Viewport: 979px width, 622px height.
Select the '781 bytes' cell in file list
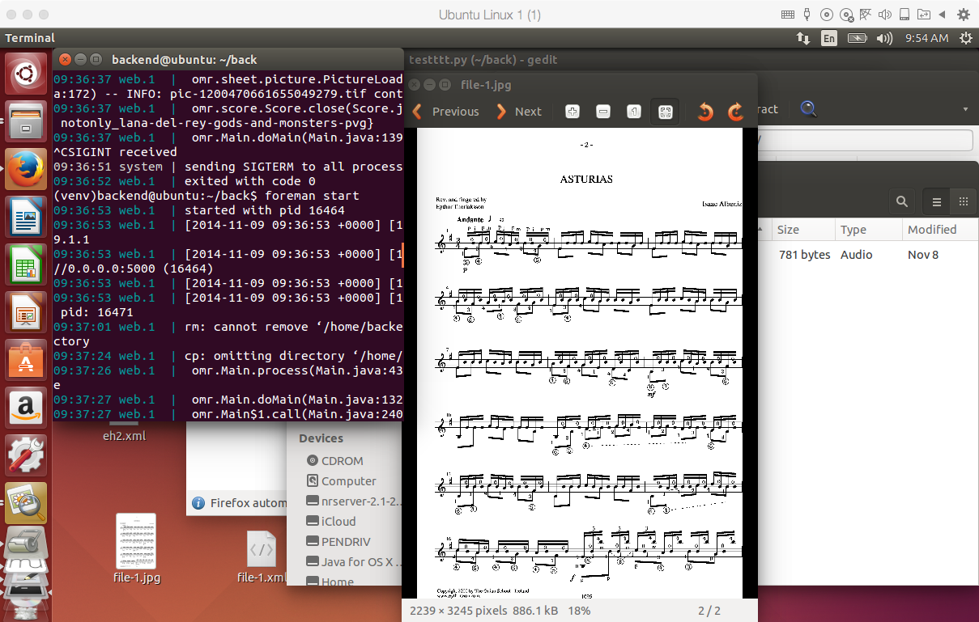point(804,255)
